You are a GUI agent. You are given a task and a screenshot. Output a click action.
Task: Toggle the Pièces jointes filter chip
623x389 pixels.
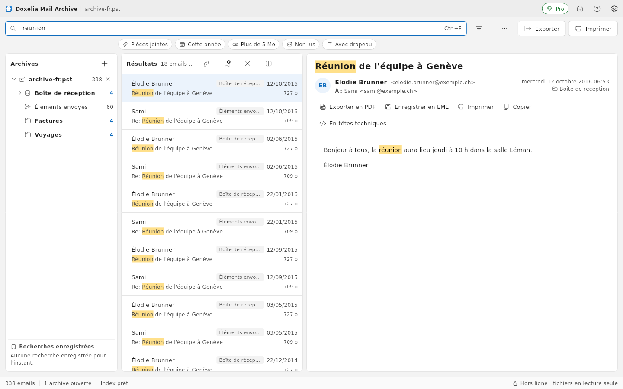(x=145, y=45)
